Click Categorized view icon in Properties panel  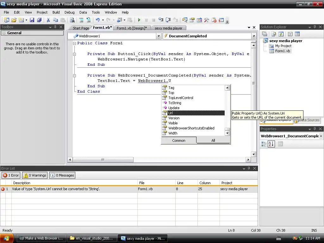pos(264,144)
